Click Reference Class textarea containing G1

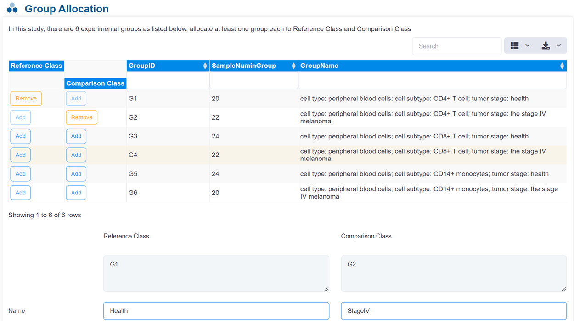pyautogui.click(x=216, y=273)
